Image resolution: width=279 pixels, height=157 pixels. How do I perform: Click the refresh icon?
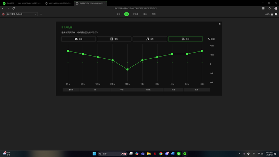coord(14,8)
